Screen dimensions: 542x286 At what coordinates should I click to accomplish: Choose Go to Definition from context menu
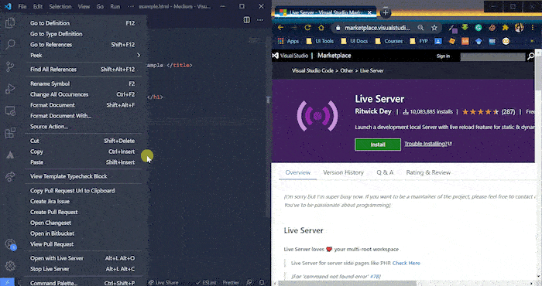83,23
